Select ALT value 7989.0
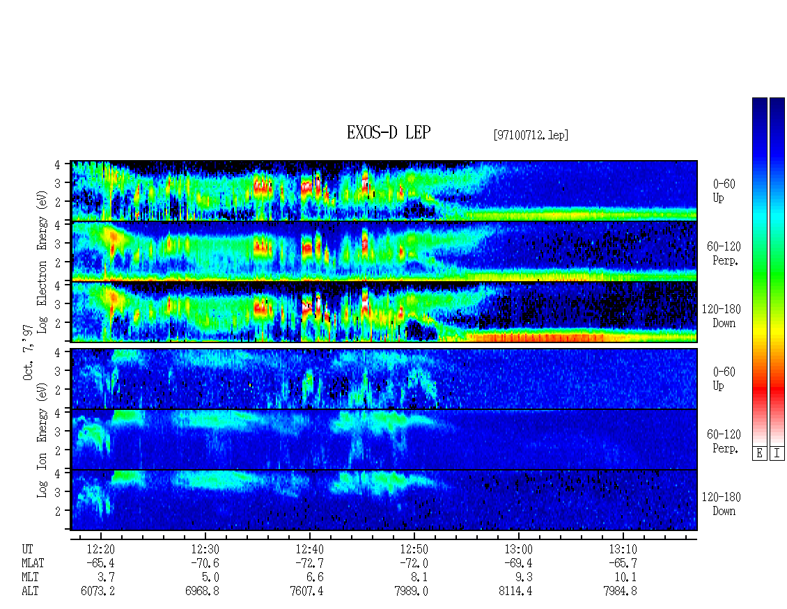Image resolution: width=787 pixels, height=609 pixels. pos(411,592)
